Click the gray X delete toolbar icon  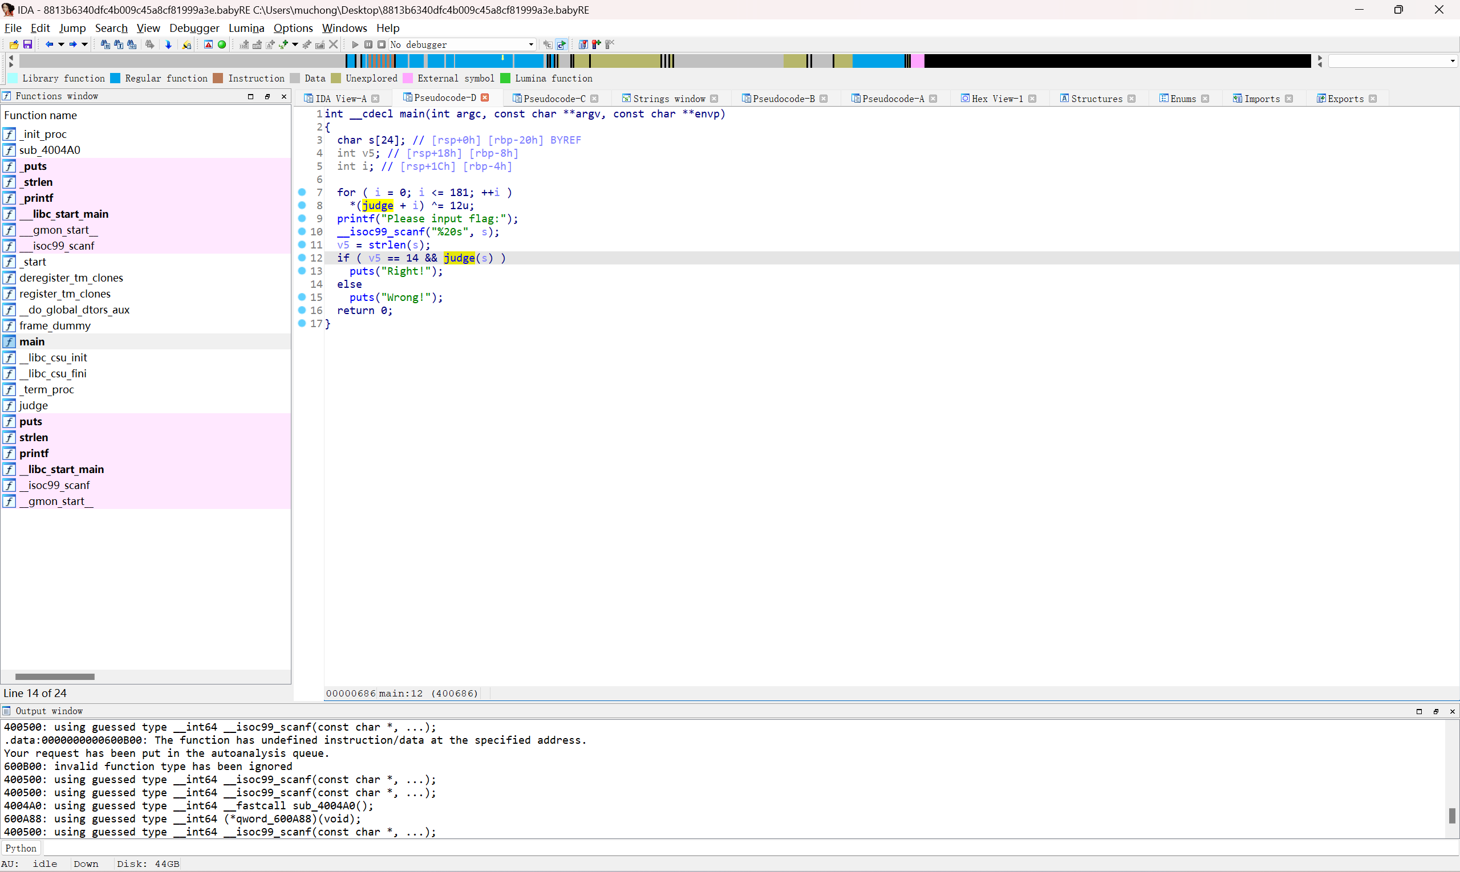[334, 44]
